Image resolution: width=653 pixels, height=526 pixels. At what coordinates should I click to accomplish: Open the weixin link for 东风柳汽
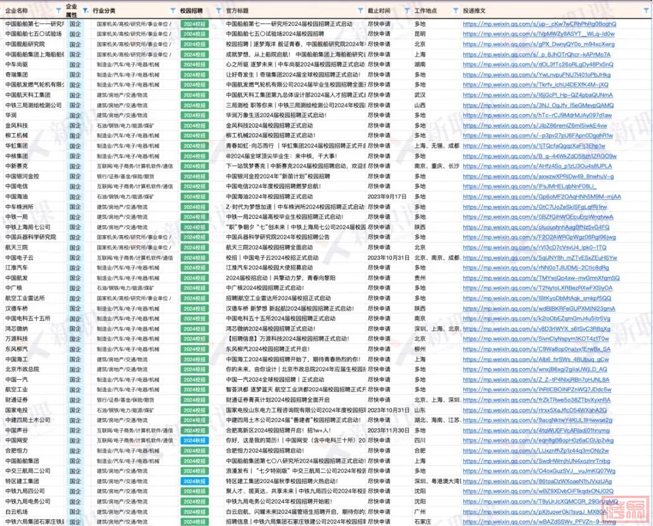pyautogui.click(x=536, y=349)
